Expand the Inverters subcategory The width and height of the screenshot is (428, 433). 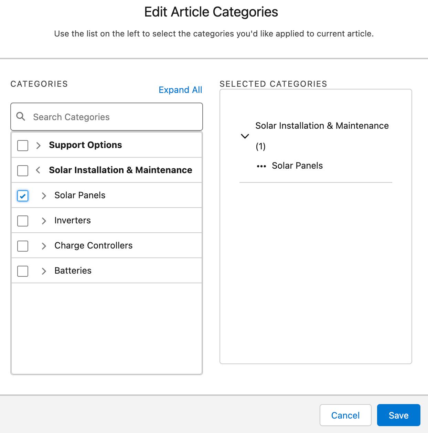tap(44, 221)
